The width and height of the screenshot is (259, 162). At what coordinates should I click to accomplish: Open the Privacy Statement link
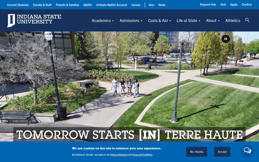tap(119, 155)
